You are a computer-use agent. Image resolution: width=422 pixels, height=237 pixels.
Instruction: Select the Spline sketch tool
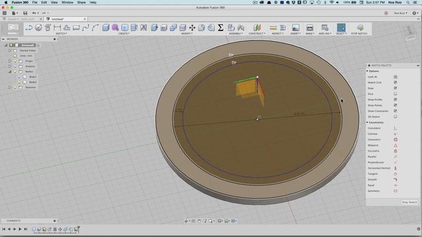coord(86,28)
